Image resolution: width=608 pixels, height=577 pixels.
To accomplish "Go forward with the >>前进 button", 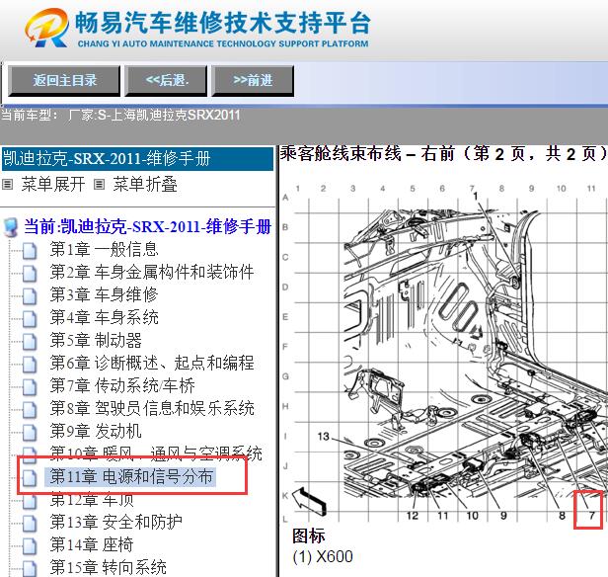I will coord(253,80).
